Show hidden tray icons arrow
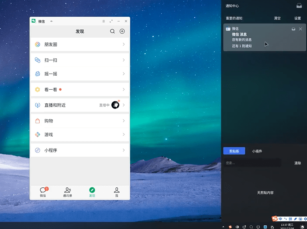 pos(223,227)
